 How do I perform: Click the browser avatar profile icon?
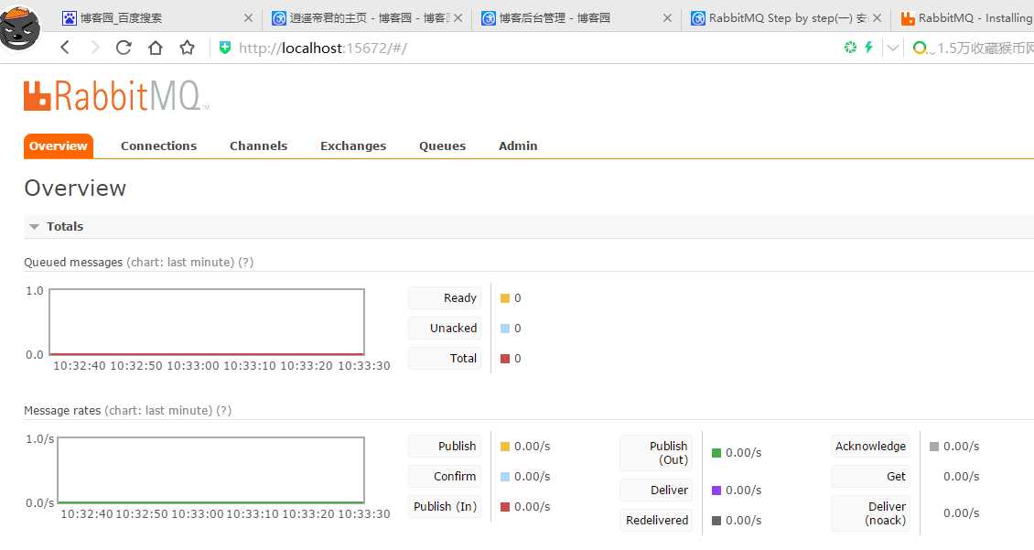pos(20,27)
